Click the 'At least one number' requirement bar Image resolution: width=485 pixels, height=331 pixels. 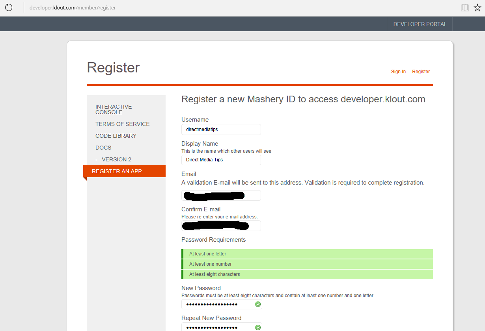pyautogui.click(x=307, y=264)
